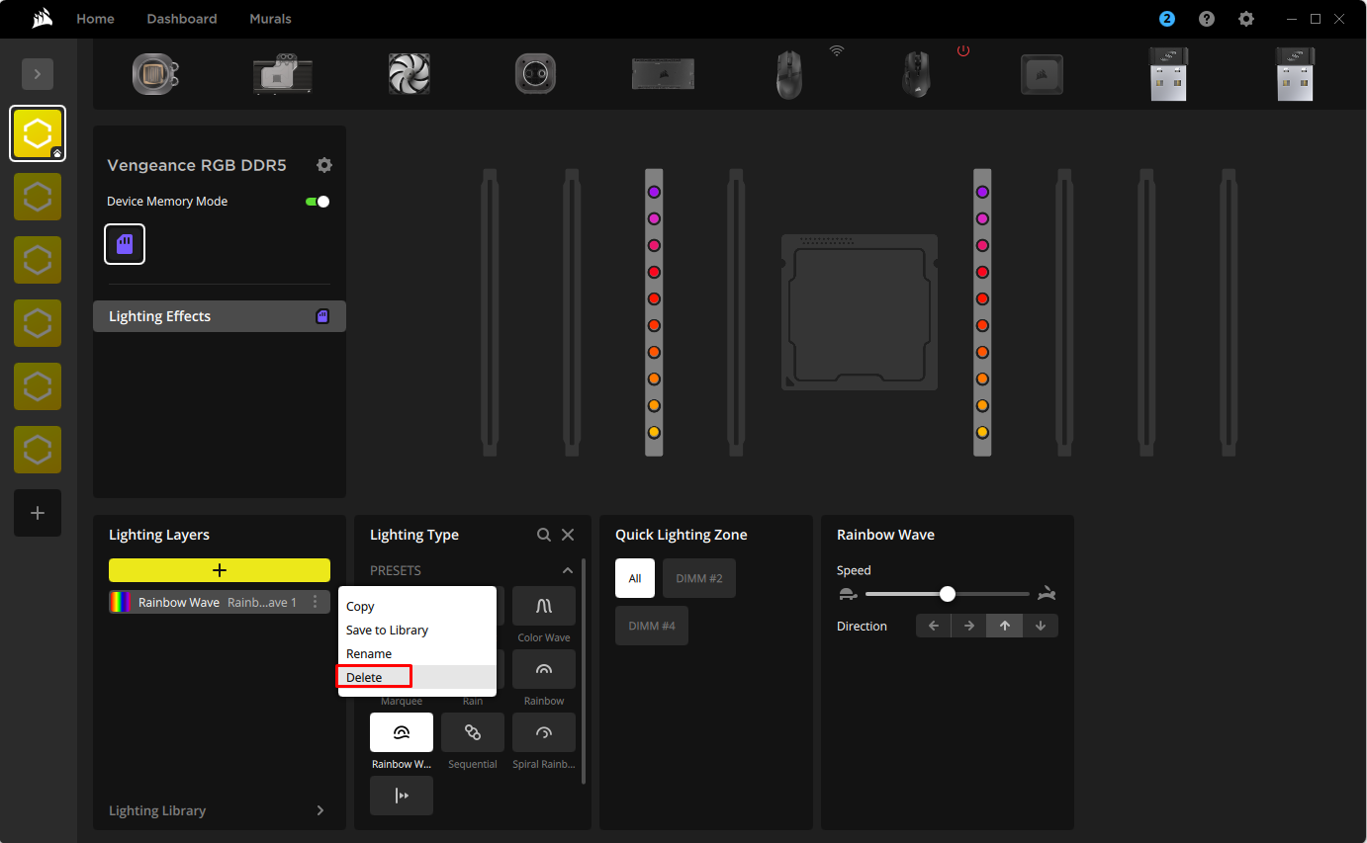Open the Rainbow Wave layer three-dot menu

(x=316, y=602)
